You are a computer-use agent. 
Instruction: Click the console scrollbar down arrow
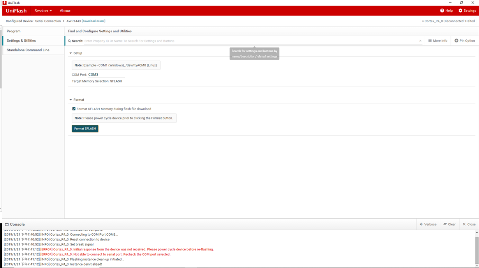coord(477,266)
